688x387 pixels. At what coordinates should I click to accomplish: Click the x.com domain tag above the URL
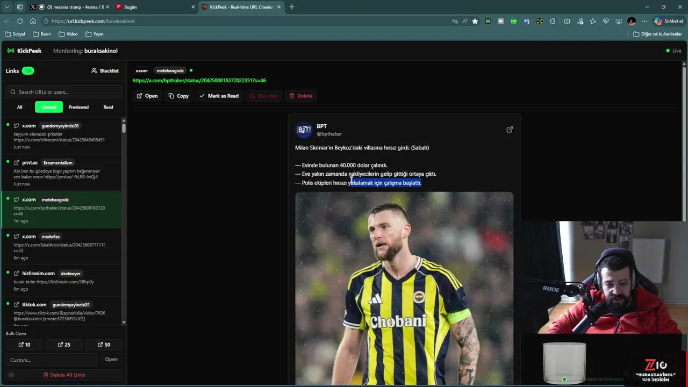click(141, 70)
